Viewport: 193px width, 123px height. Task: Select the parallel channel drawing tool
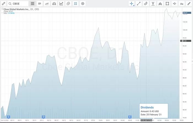coord(146,4)
